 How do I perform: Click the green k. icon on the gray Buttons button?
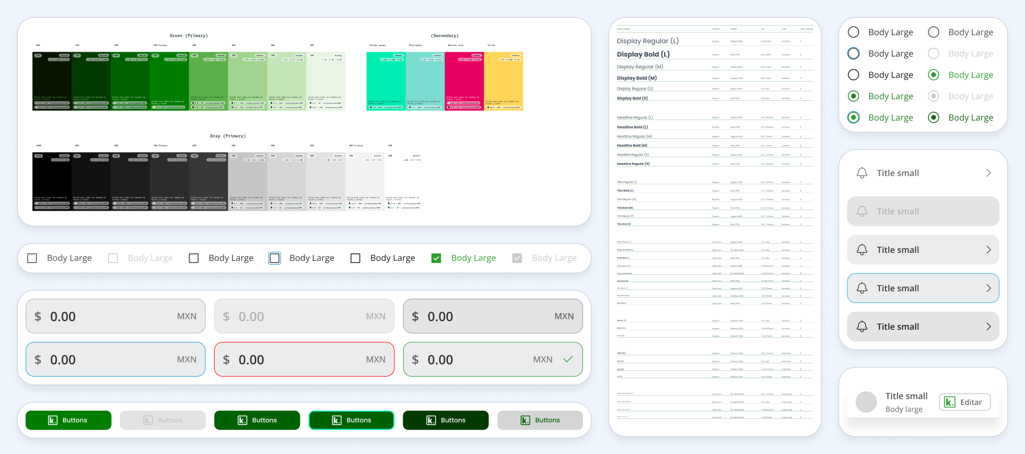point(525,420)
